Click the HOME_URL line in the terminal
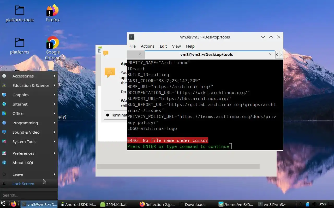 click(170, 87)
